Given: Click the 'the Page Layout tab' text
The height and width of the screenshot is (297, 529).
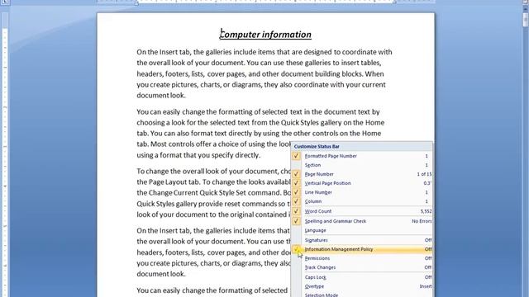Looking at the screenshot, I should tap(169, 182).
